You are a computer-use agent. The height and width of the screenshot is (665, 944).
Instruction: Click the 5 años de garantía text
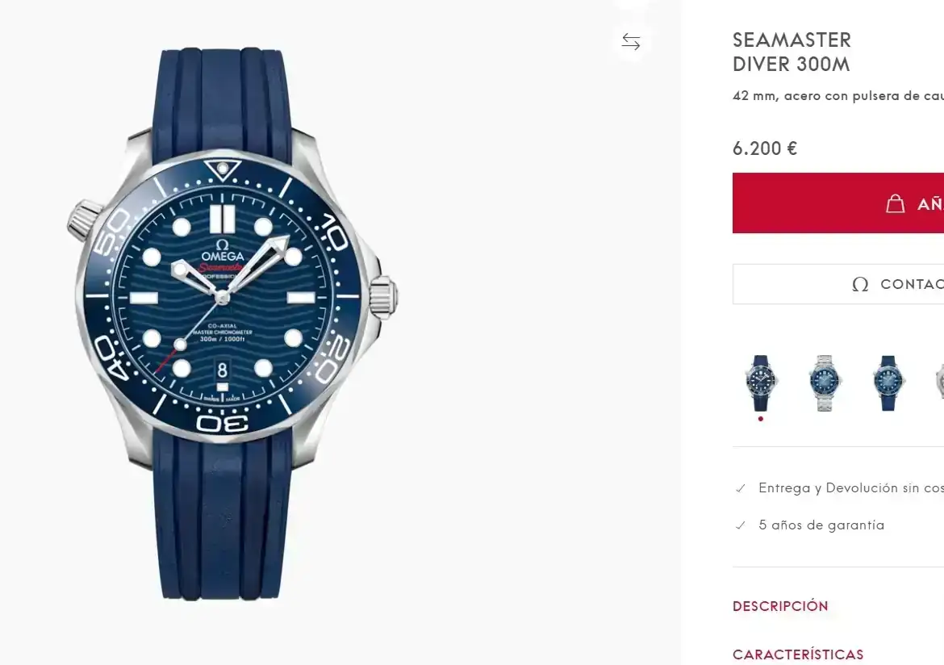pyautogui.click(x=821, y=525)
